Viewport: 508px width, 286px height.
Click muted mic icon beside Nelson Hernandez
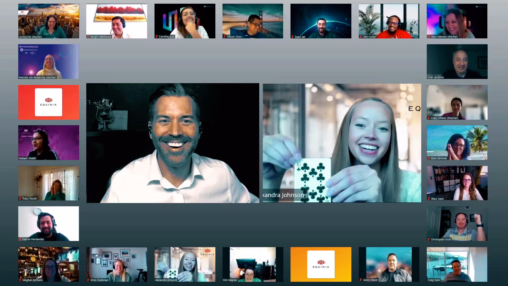coord(20,239)
